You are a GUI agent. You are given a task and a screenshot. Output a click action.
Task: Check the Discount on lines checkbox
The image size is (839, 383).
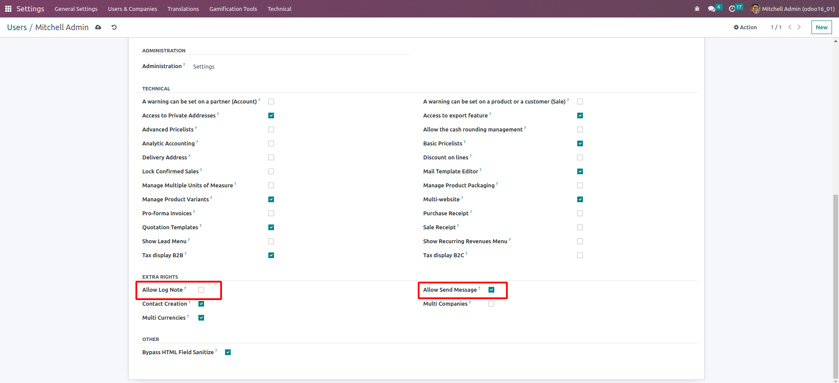pos(580,158)
